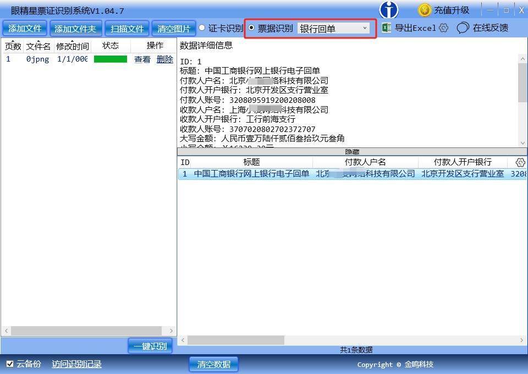
Task: Click the 大写金额 line in details
Action: tap(262, 139)
